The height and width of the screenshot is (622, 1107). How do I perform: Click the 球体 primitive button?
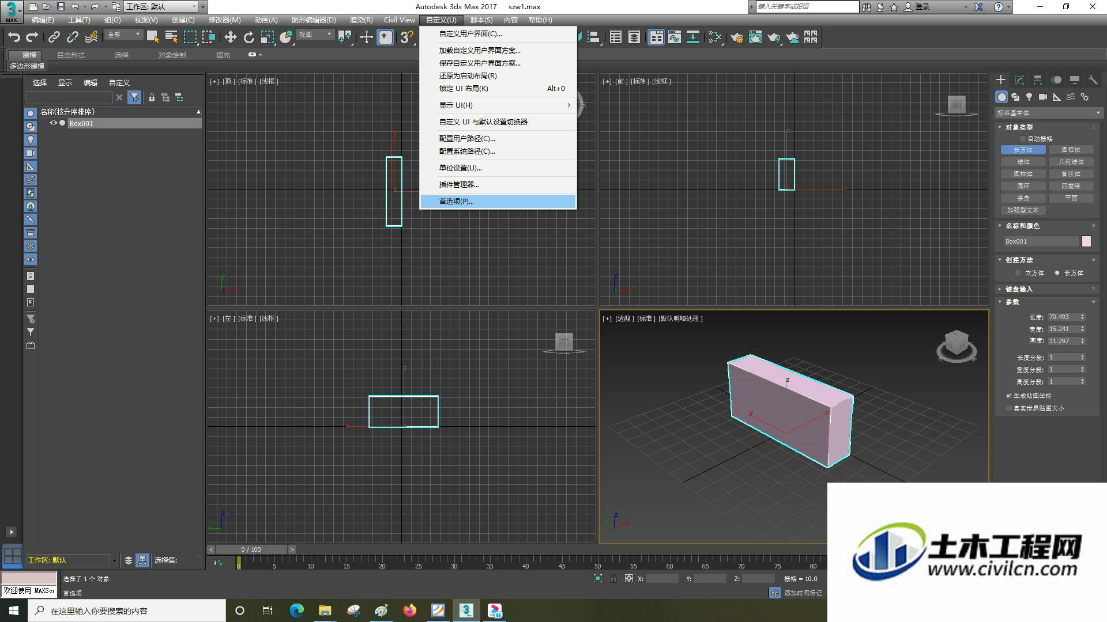click(1023, 162)
